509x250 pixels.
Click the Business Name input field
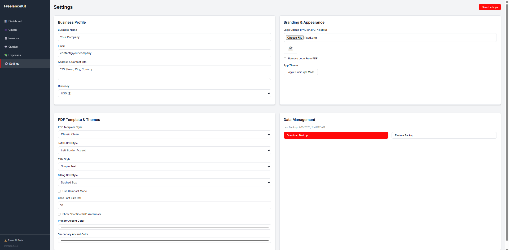coord(164,37)
